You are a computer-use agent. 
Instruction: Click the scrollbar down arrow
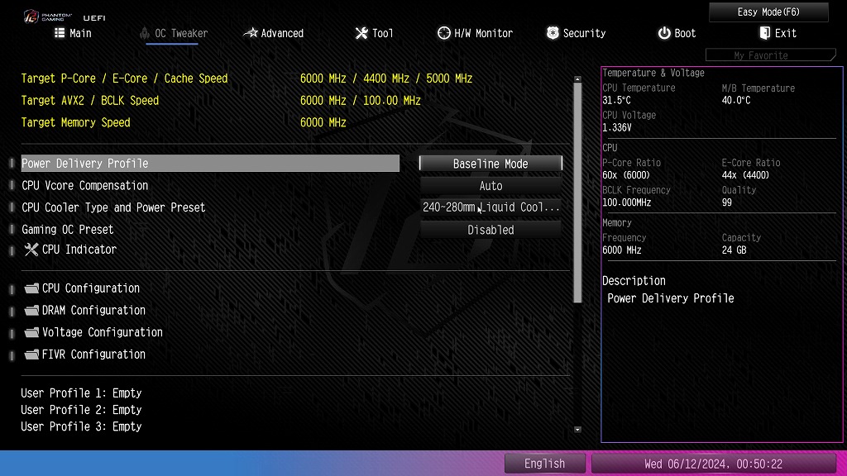point(577,430)
